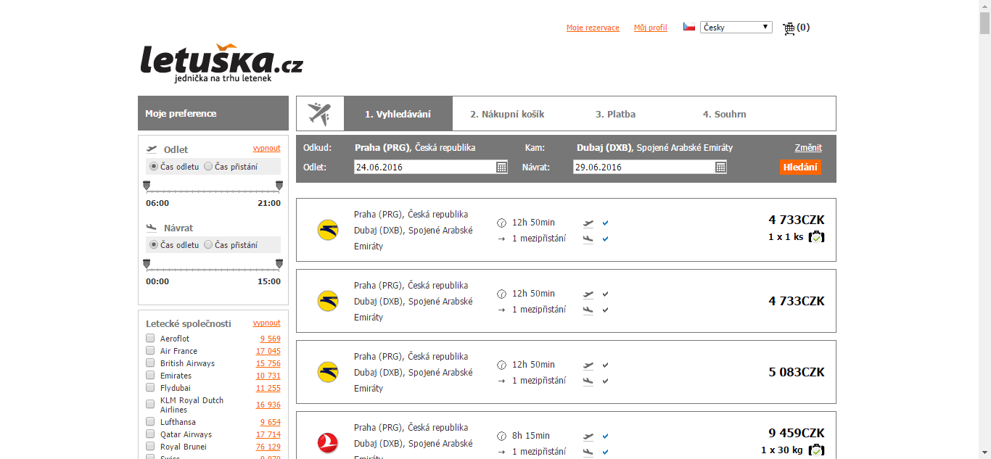Screen dimensions: 991x459
Task: Open calendar icon for Odlet date
Action: tap(502, 167)
